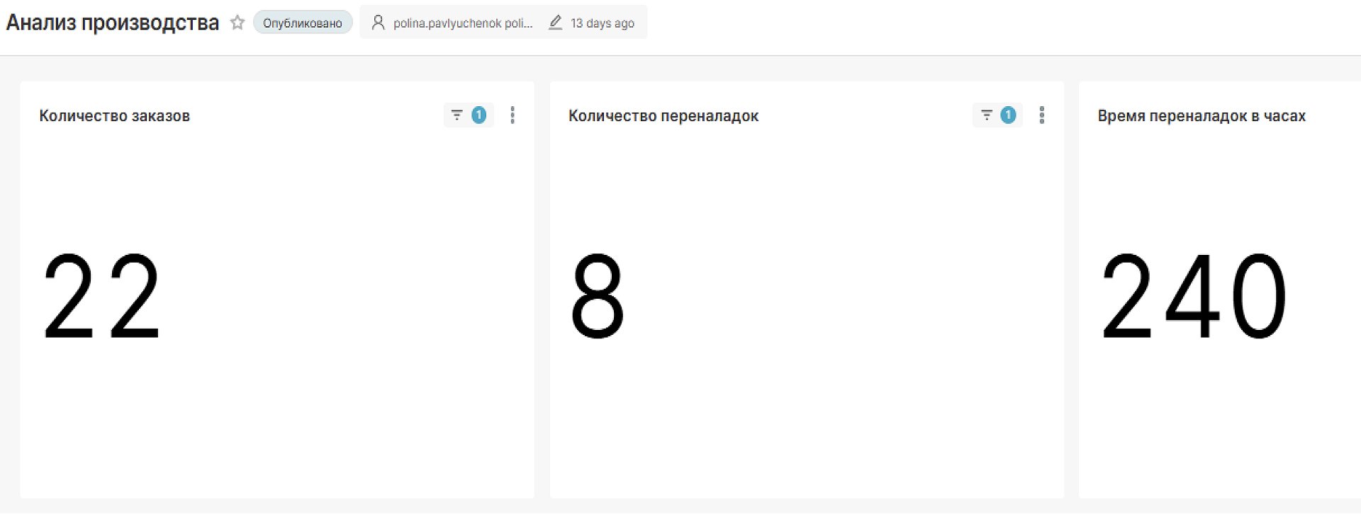Viewport: 1361px width, 514px height.
Task: Open the filter icon on Количество заказов
Action: 457,115
